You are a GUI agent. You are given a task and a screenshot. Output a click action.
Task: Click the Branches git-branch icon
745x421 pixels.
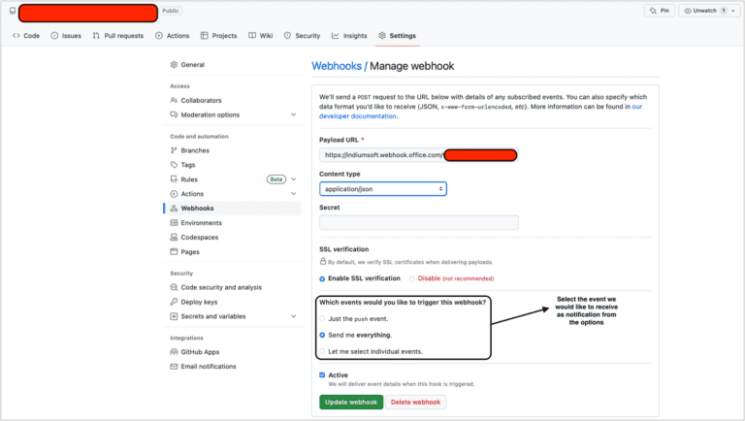click(174, 150)
